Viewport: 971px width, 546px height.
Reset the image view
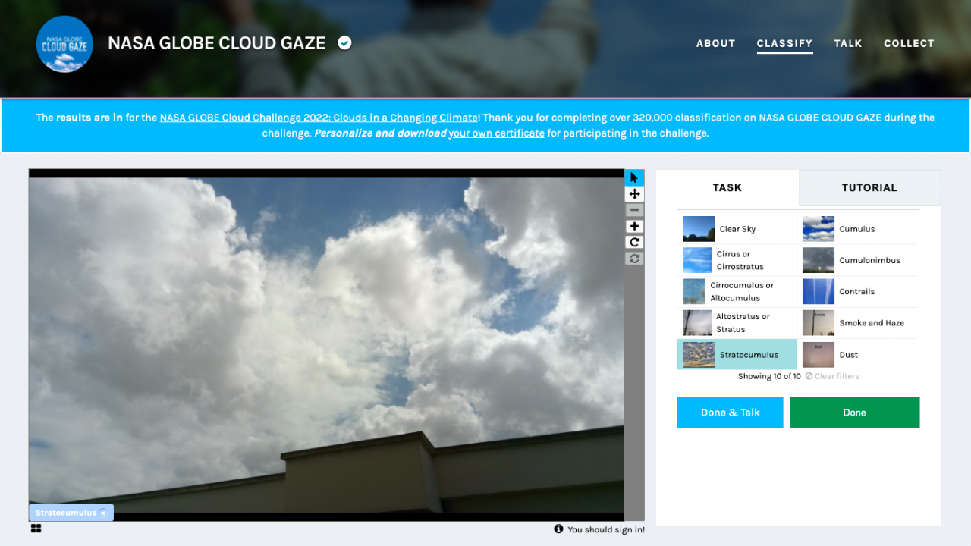point(634,259)
